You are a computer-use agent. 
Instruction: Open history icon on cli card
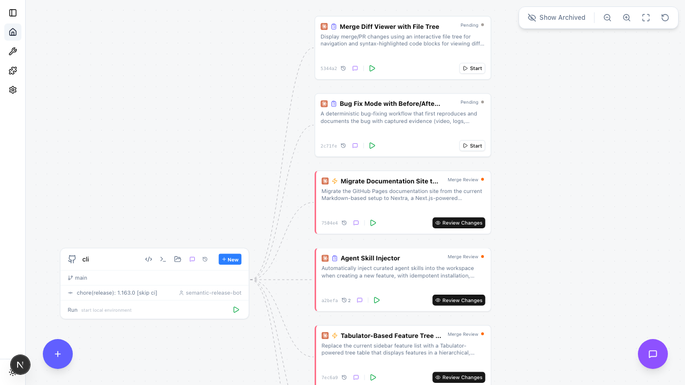(205, 259)
